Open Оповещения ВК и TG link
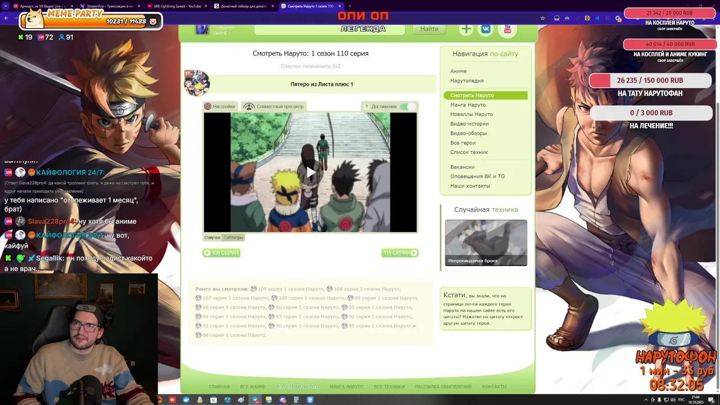Screen dimensions: 720x405 478,177
